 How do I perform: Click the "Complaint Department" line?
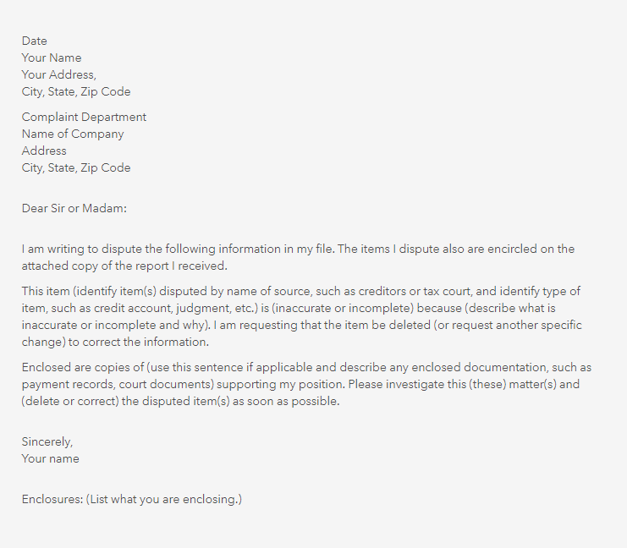pyautogui.click(x=84, y=117)
